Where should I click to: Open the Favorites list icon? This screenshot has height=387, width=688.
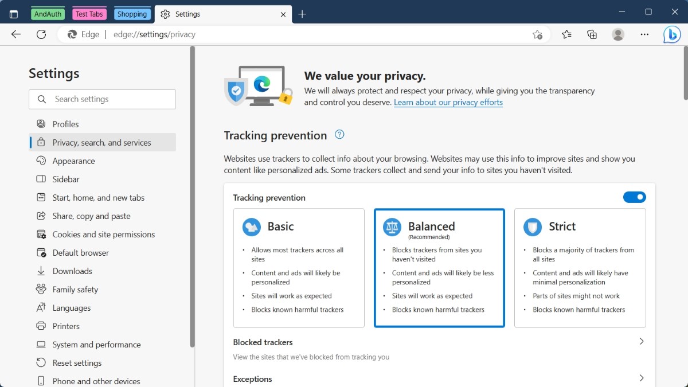click(566, 34)
